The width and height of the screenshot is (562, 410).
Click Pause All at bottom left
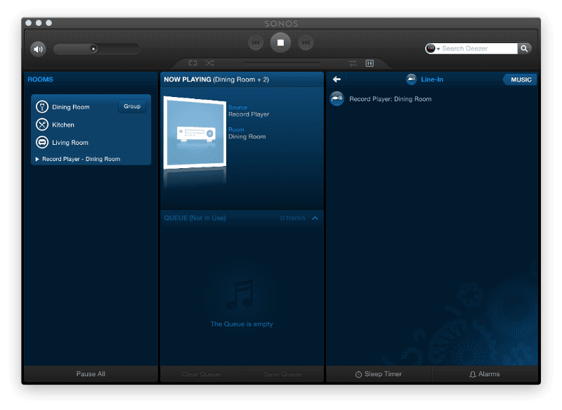tap(90, 374)
